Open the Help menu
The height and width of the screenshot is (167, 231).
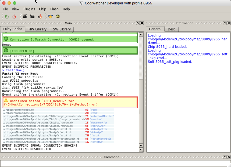click(66, 9)
